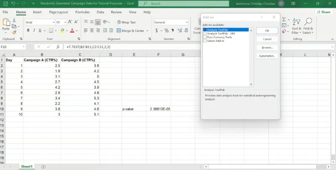The height and width of the screenshot is (170, 336).
Task: Click the Browse... button in Add-ins dialog
Action: point(267,47)
